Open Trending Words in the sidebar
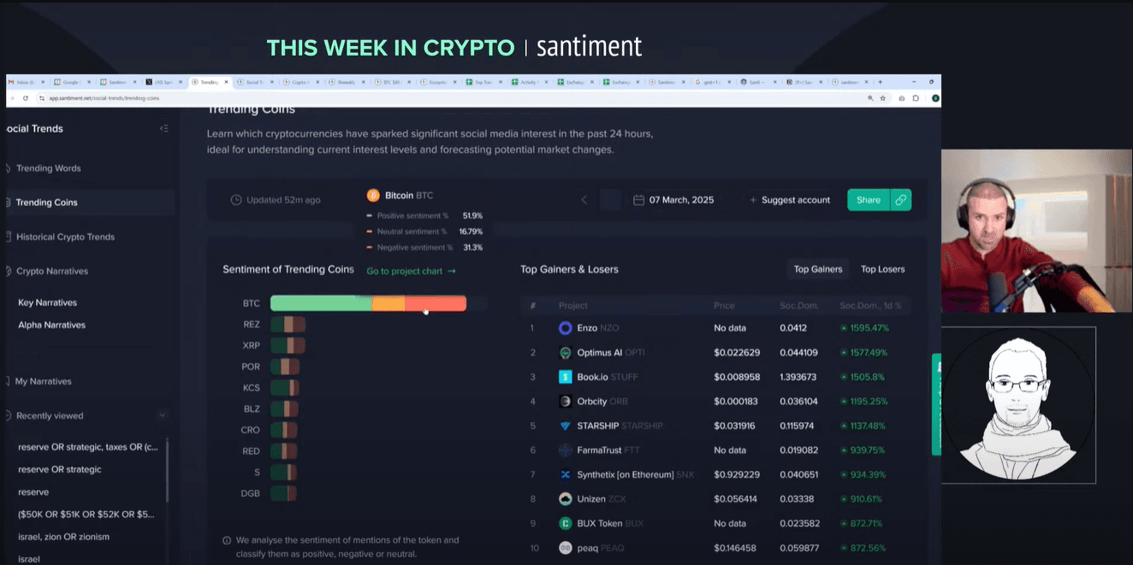Image resolution: width=1133 pixels, height=565 pixels. 48,168
